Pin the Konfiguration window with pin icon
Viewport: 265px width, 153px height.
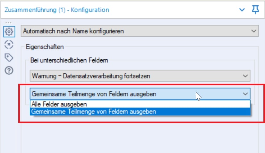click(x=255, y=10)
